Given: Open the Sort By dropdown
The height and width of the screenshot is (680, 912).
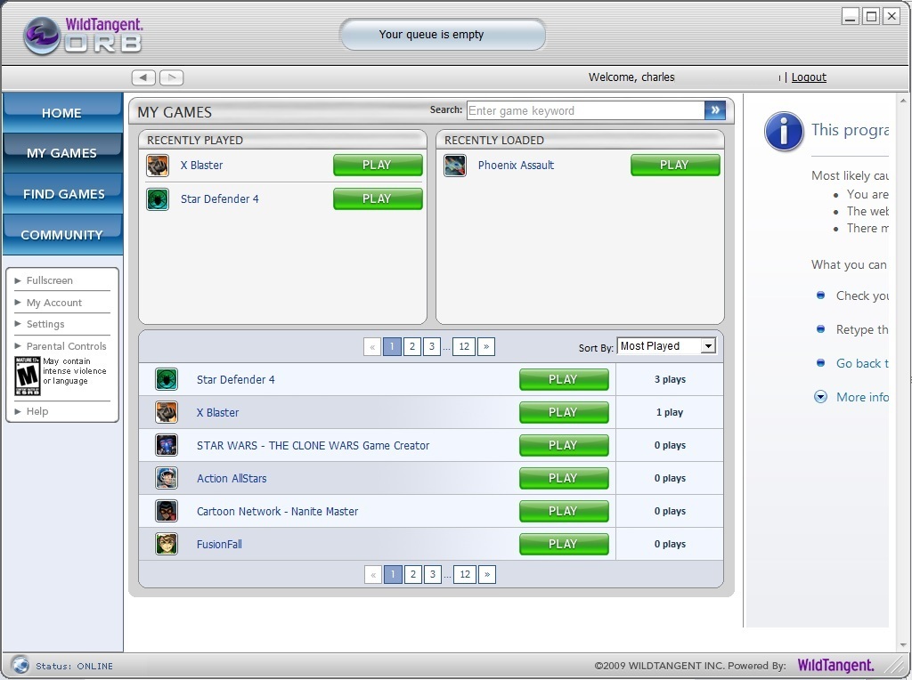Looking at the screenshot, I should click(666, 346).
